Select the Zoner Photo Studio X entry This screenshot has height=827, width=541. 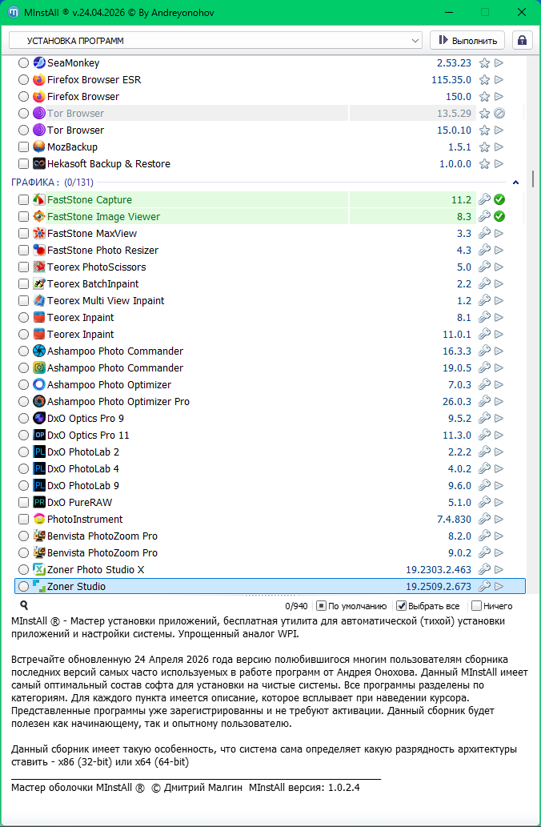click(95, 570)
